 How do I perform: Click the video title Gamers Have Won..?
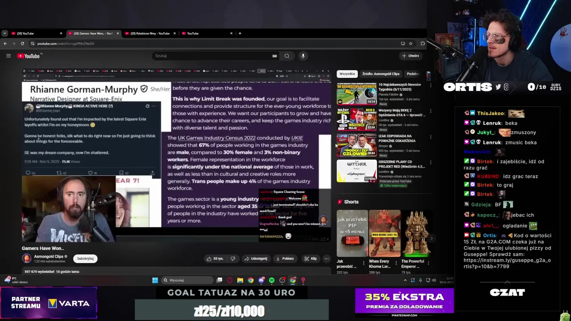point(43,248)
